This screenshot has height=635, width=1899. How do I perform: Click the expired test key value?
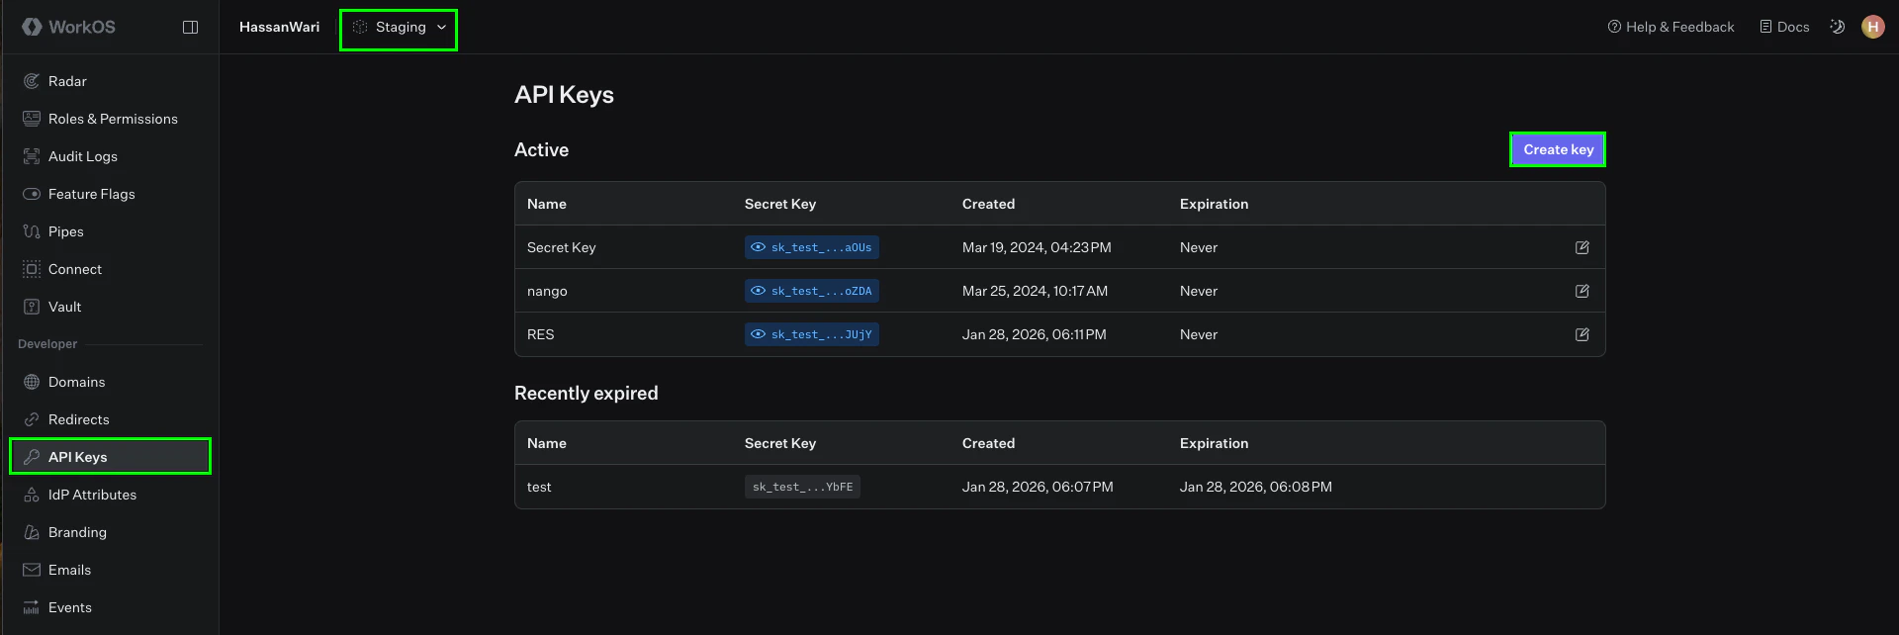coord(802,487)
